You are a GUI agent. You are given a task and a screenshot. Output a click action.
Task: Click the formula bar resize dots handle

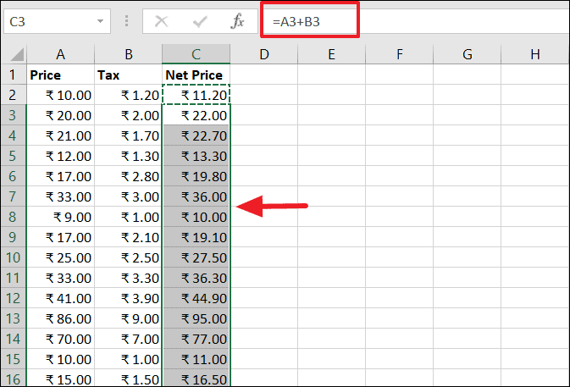click(126, 21)
